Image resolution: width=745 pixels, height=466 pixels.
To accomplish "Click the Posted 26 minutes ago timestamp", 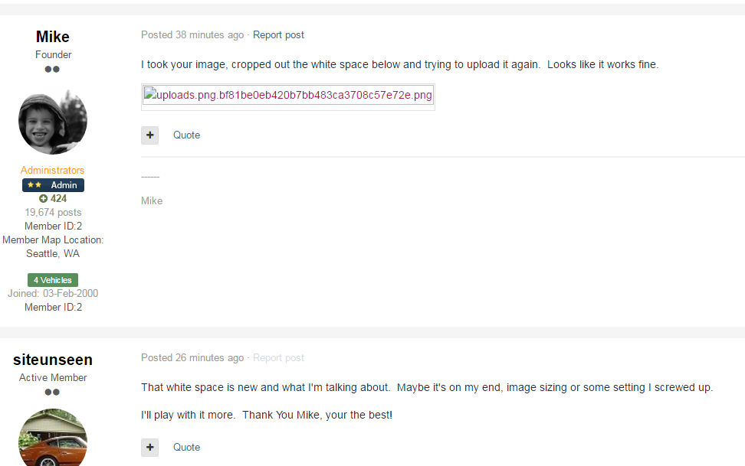I will coord(192,358).
